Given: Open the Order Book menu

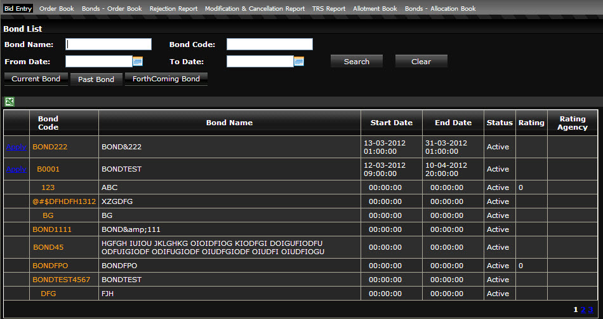Looking at the screenshot, I should point(56,8).
